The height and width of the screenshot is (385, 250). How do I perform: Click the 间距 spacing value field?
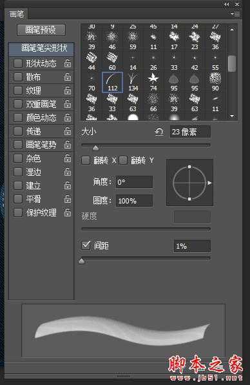[192, 246]
